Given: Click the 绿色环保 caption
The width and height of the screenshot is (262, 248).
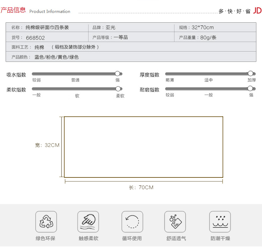Looking at the screenshot, I should click(45, 238).
